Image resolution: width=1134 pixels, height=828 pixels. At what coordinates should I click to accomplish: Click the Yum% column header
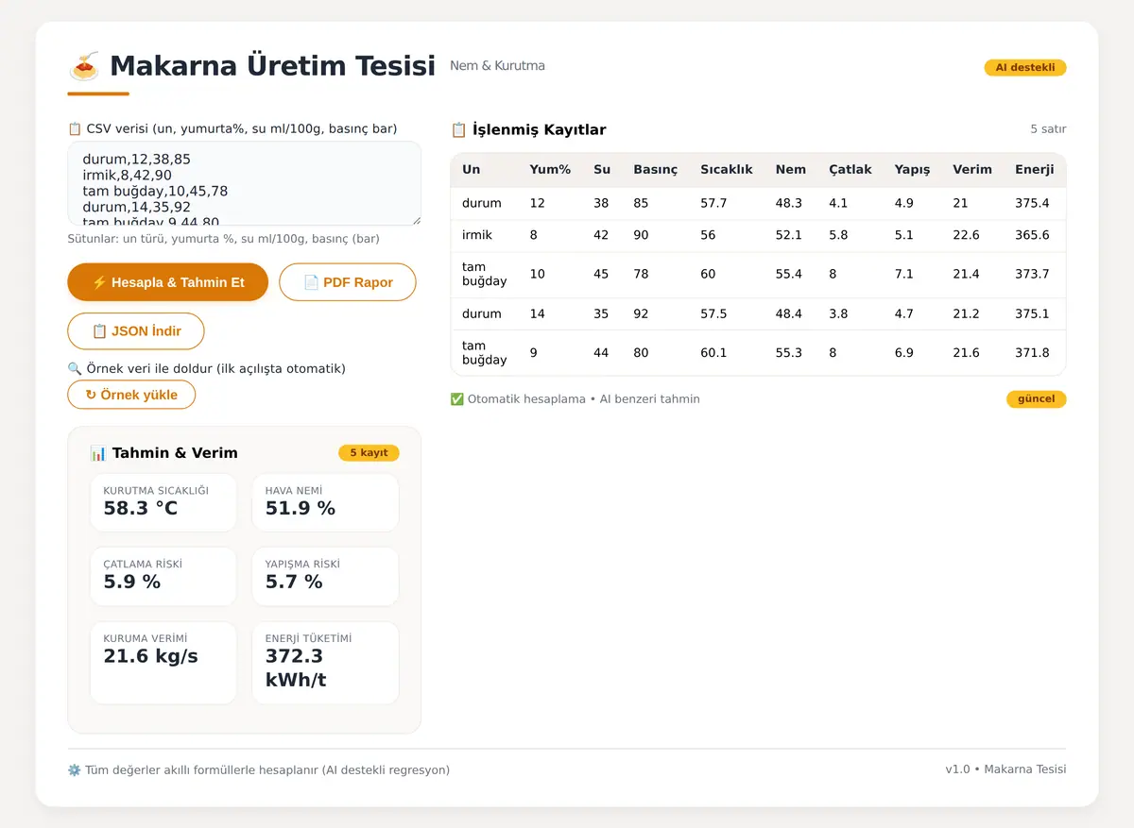[550, 170]
